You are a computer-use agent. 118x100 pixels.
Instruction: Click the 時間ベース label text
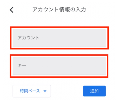tap(30, 91)
